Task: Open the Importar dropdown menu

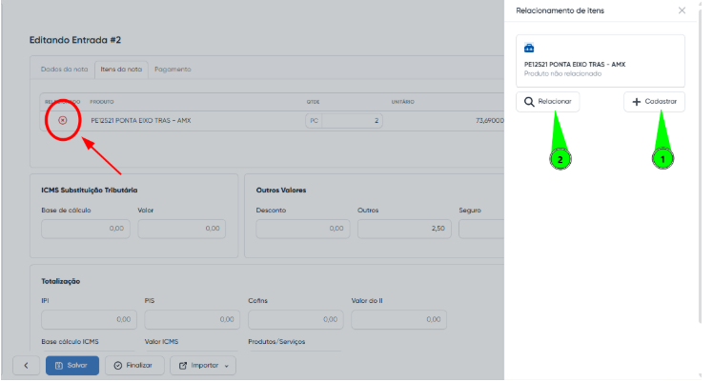Action: (x=202, y=365)
